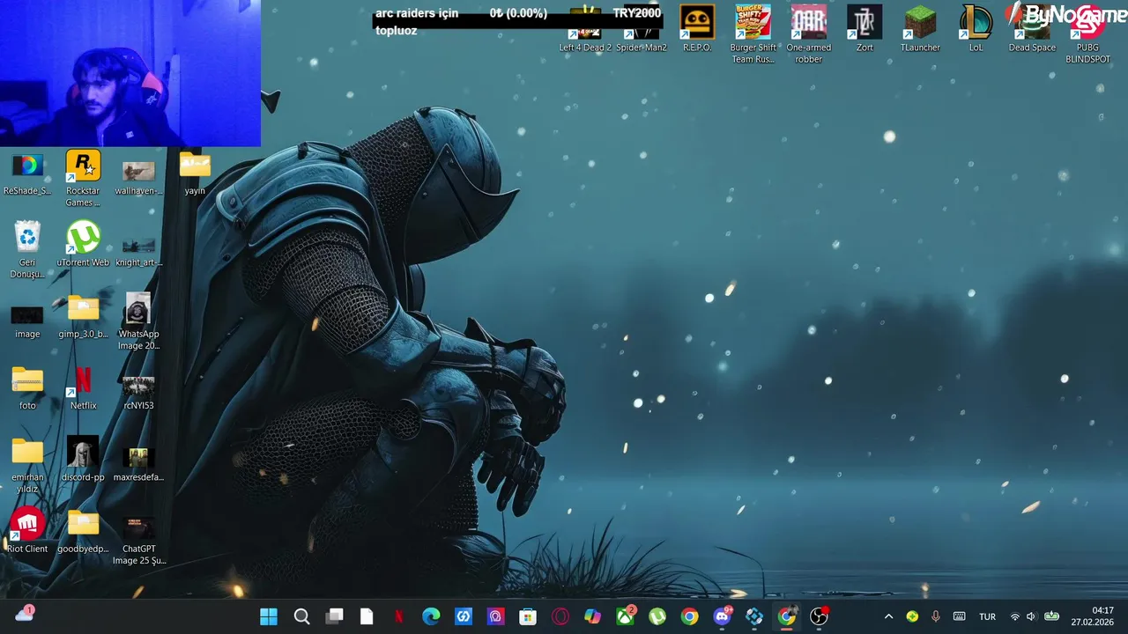Select the foto folder
Screen dimensions: 1128x634
point(27,388)
